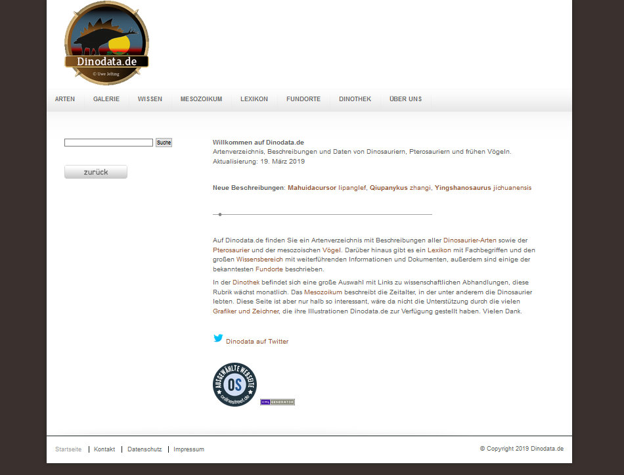The height and width of the screenshot is (475, 624).
Task: Open the Mahuidacursor species link
Action: pos(311,188)
